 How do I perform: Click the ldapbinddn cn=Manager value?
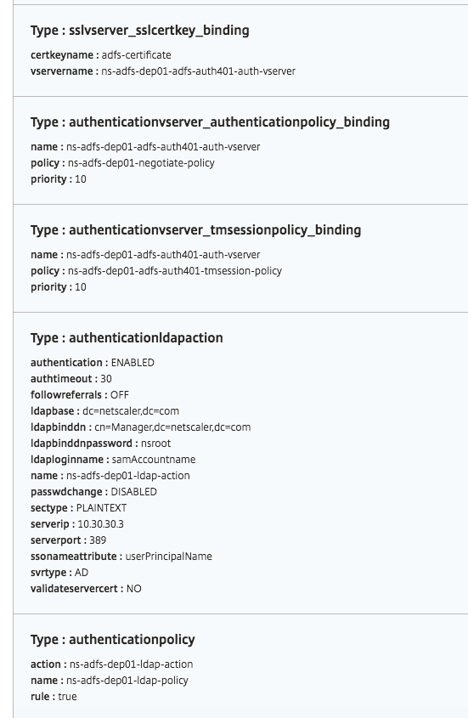[x=172, y=427]
